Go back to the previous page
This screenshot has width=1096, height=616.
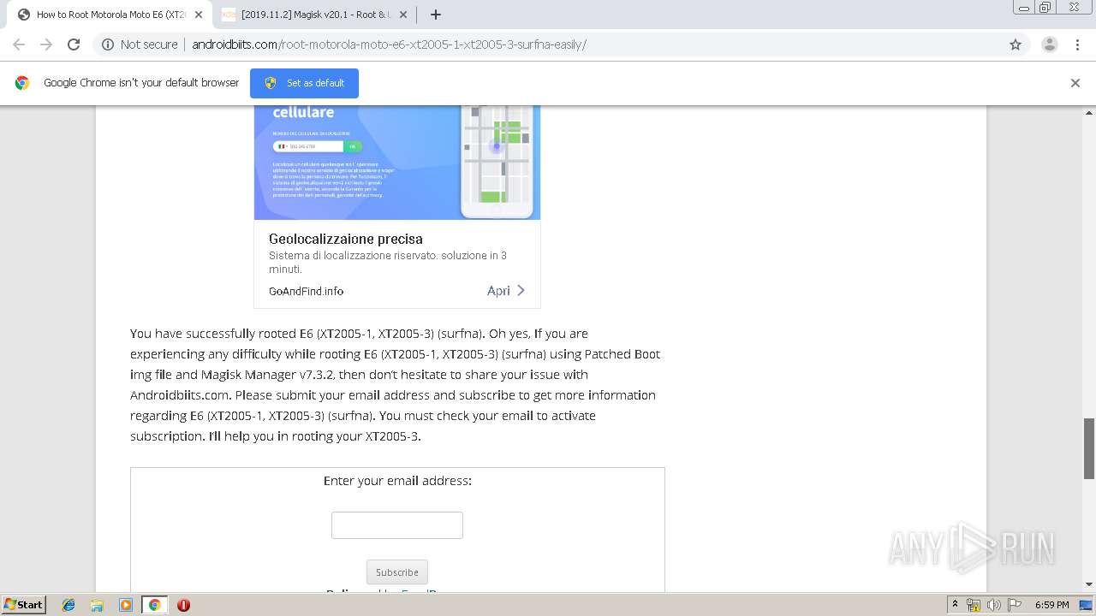click(x=19, y=44)
